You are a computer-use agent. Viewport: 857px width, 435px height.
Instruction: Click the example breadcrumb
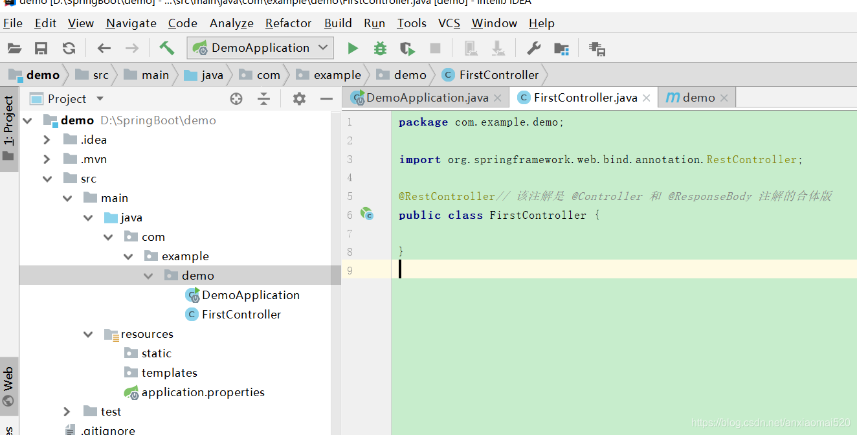tap(329, 75)
